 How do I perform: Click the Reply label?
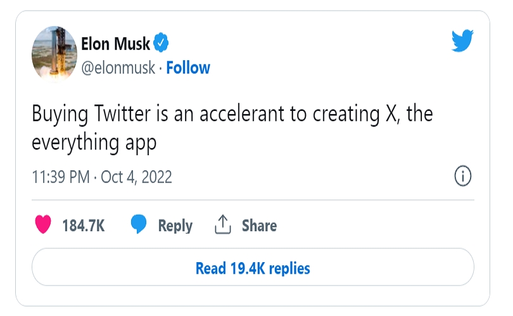click(x=175, y=225)
